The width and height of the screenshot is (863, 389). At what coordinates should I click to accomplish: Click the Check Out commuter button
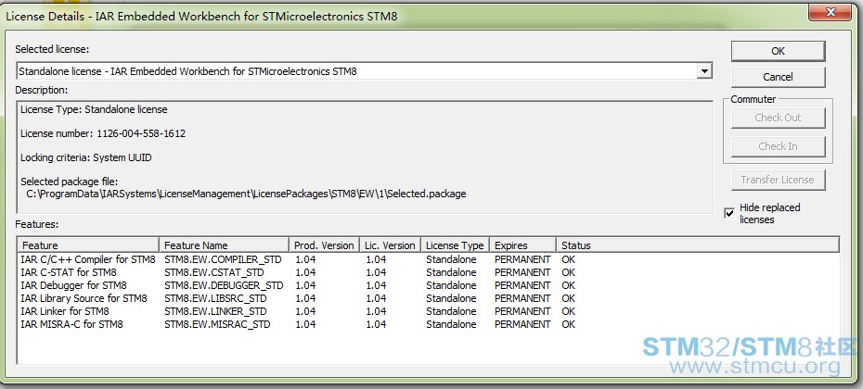pyautogui.click(x=778, y=118)
